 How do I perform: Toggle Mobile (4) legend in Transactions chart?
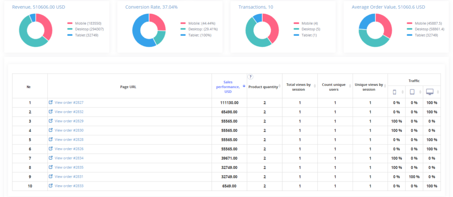(x=306, y=23)
